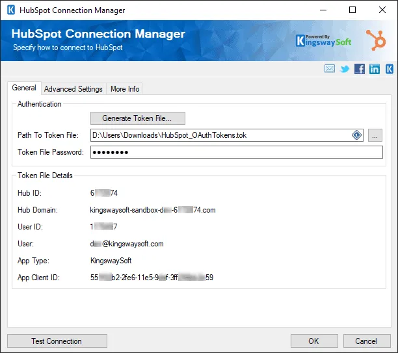The image size is (398, 353).
Task: Open the Twitter bird icon link
Action: tap(345, 69)
